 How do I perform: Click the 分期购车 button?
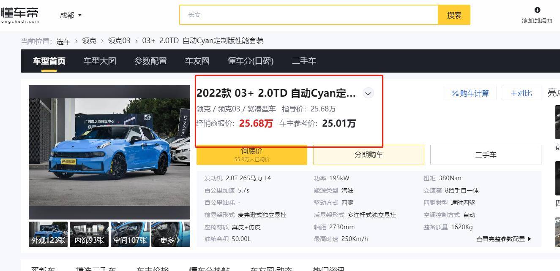click(x=369, y=154)
